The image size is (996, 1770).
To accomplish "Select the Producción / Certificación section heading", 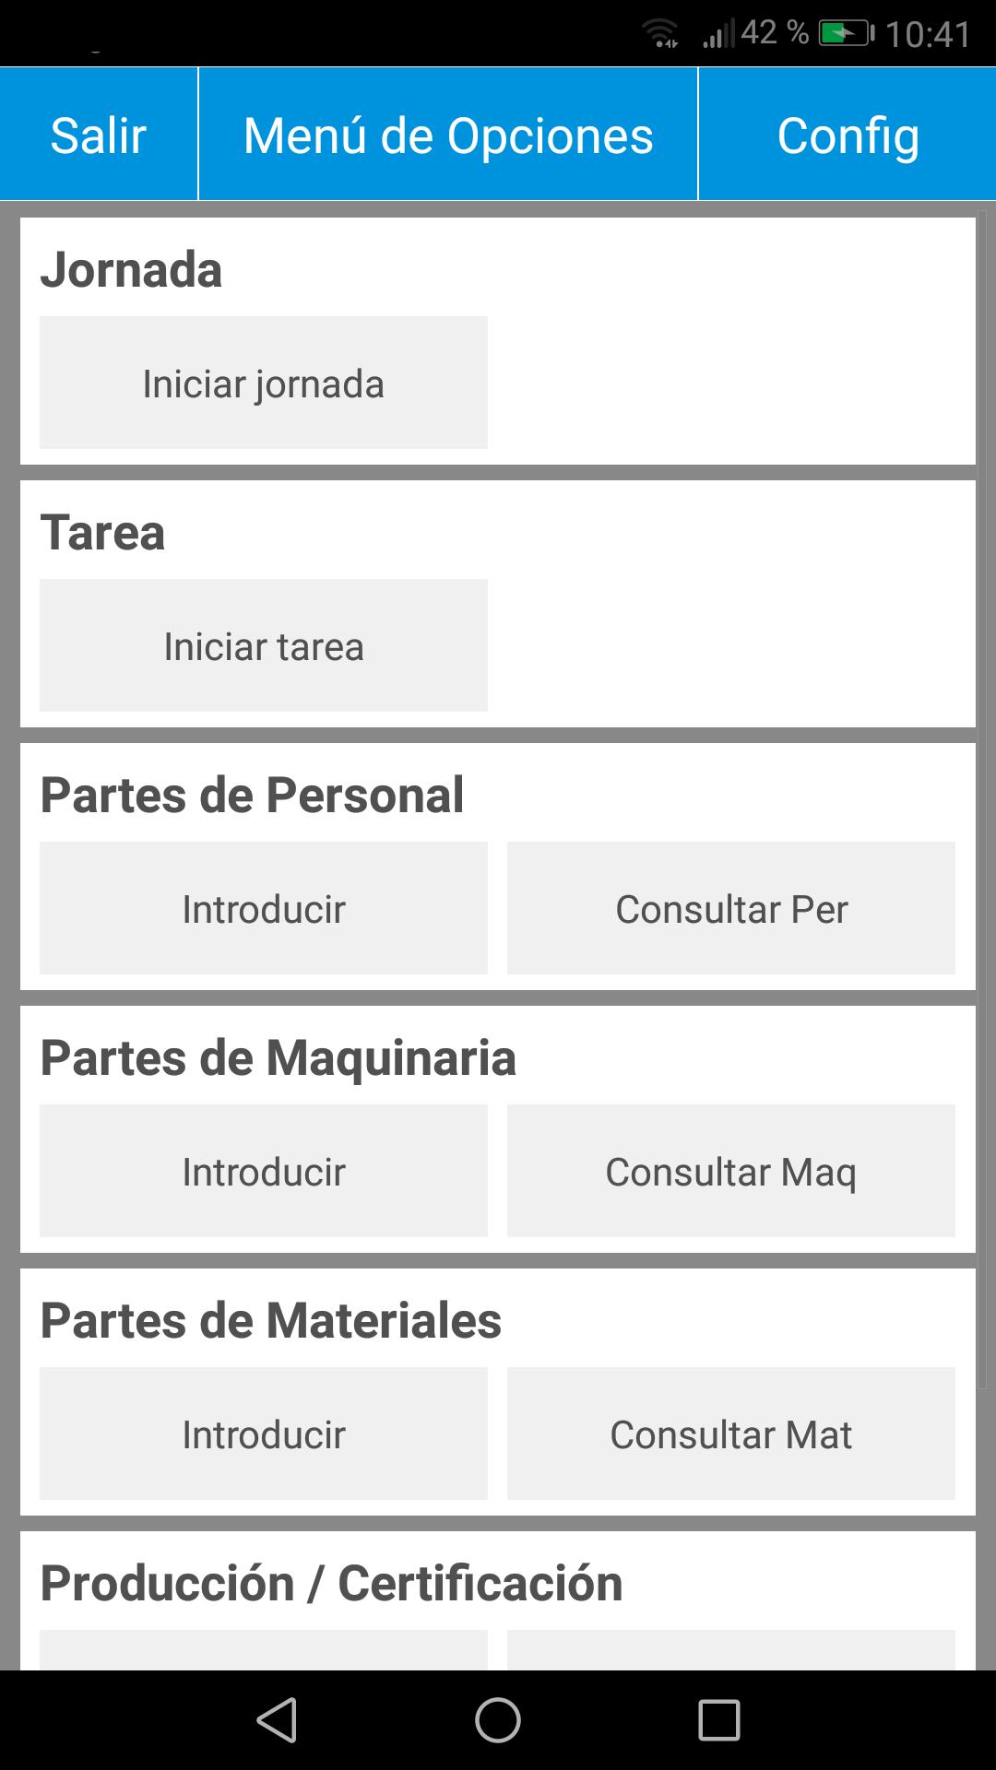I will (332, 1583).
